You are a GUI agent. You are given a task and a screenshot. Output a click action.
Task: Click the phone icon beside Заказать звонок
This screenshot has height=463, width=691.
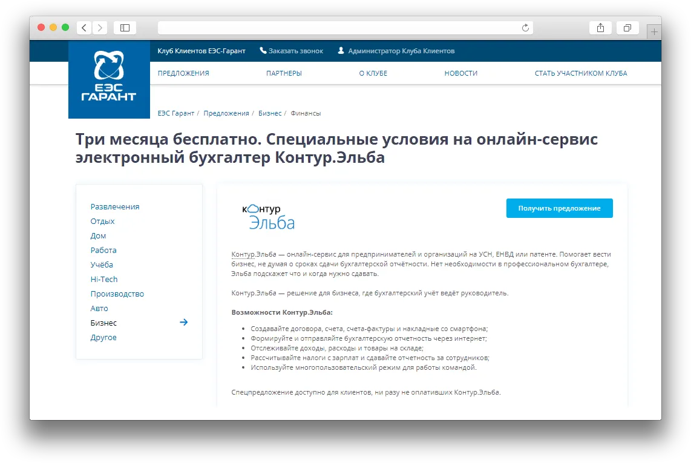click(x=263, y=51)
